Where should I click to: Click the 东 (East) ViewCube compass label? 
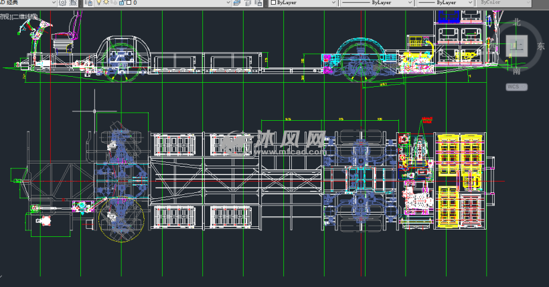(540, 47)
